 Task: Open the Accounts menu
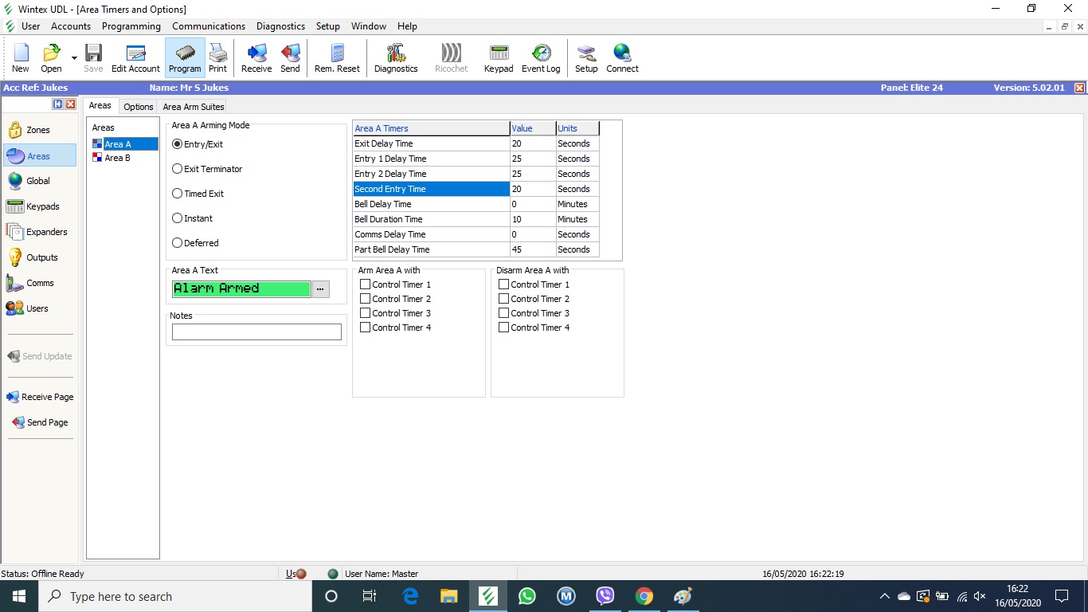coord(71,26)
